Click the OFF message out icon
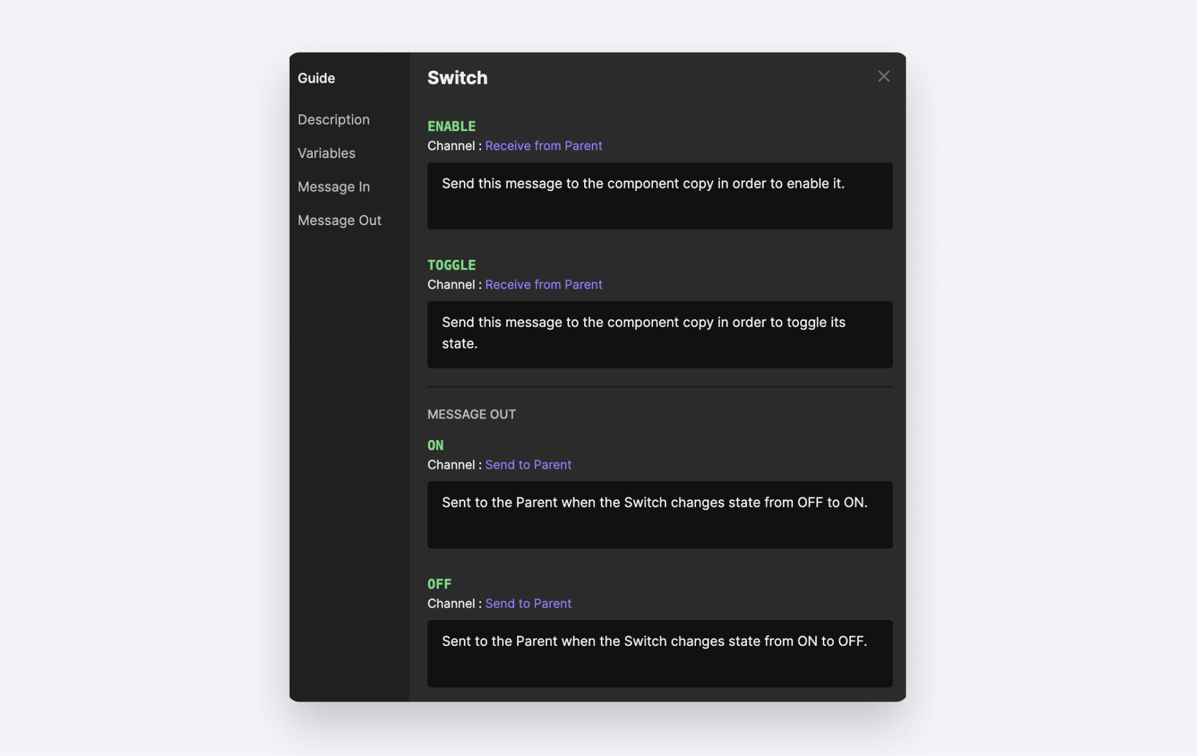Viewport: 1197px width, 756px height. tap(439, 582)
